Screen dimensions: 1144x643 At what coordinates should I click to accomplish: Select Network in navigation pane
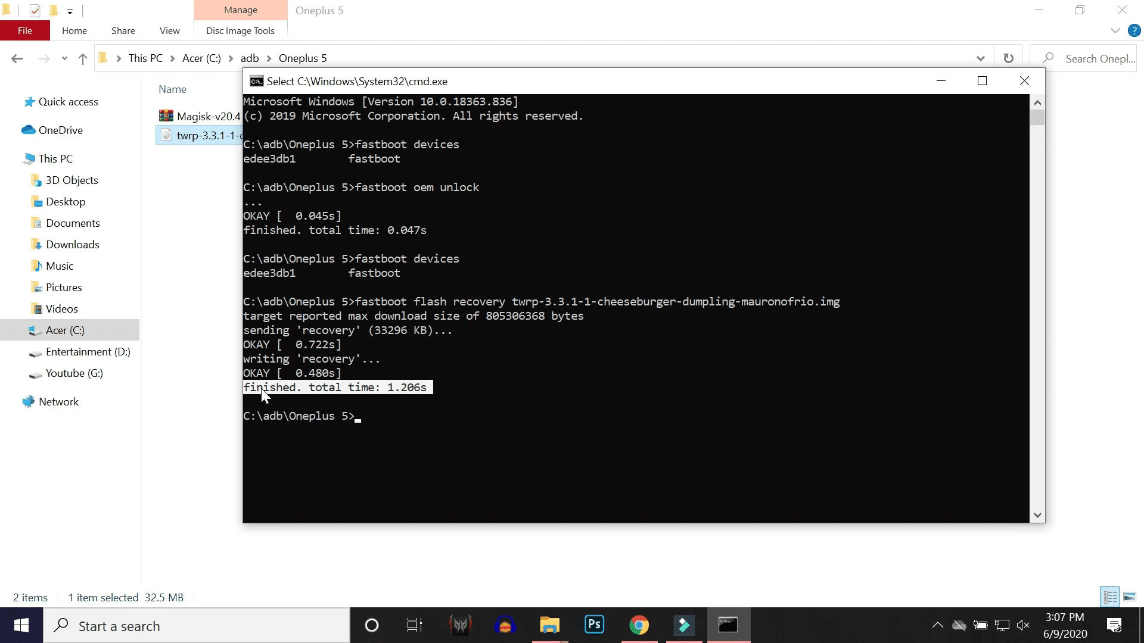(x=58, y=402)
